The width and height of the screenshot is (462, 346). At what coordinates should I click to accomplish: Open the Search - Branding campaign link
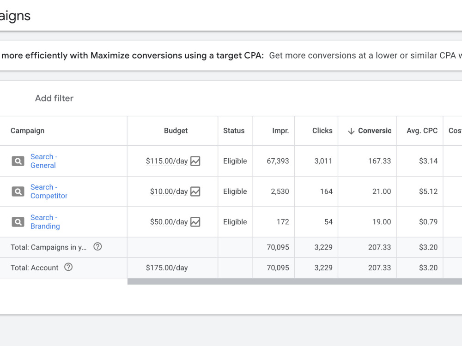point(45,222)
